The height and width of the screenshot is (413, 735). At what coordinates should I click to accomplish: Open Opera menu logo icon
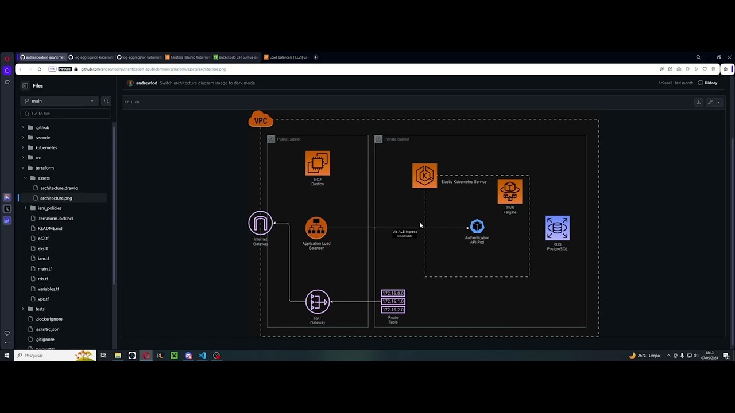point(7,59)
